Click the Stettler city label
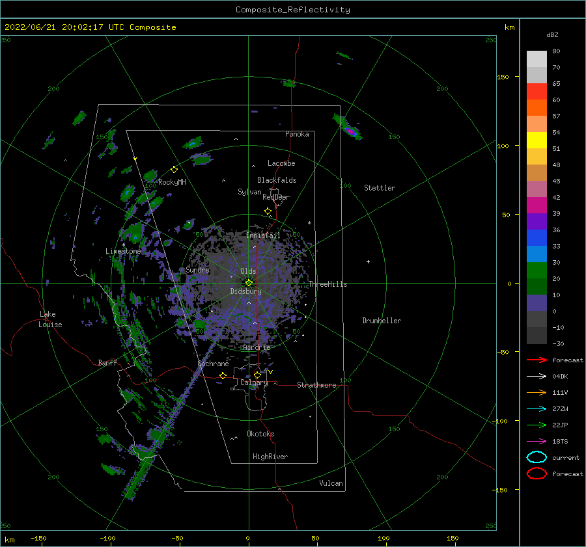The width and height of the screenshot is (586, 547). 380,188
